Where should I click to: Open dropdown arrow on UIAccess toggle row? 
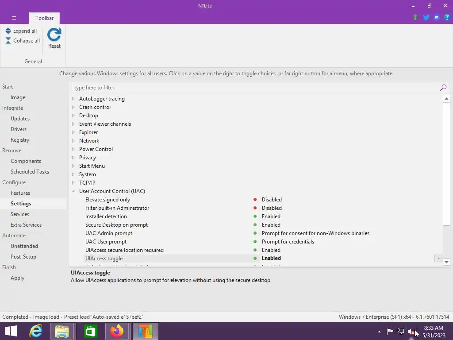coord(438,258)
